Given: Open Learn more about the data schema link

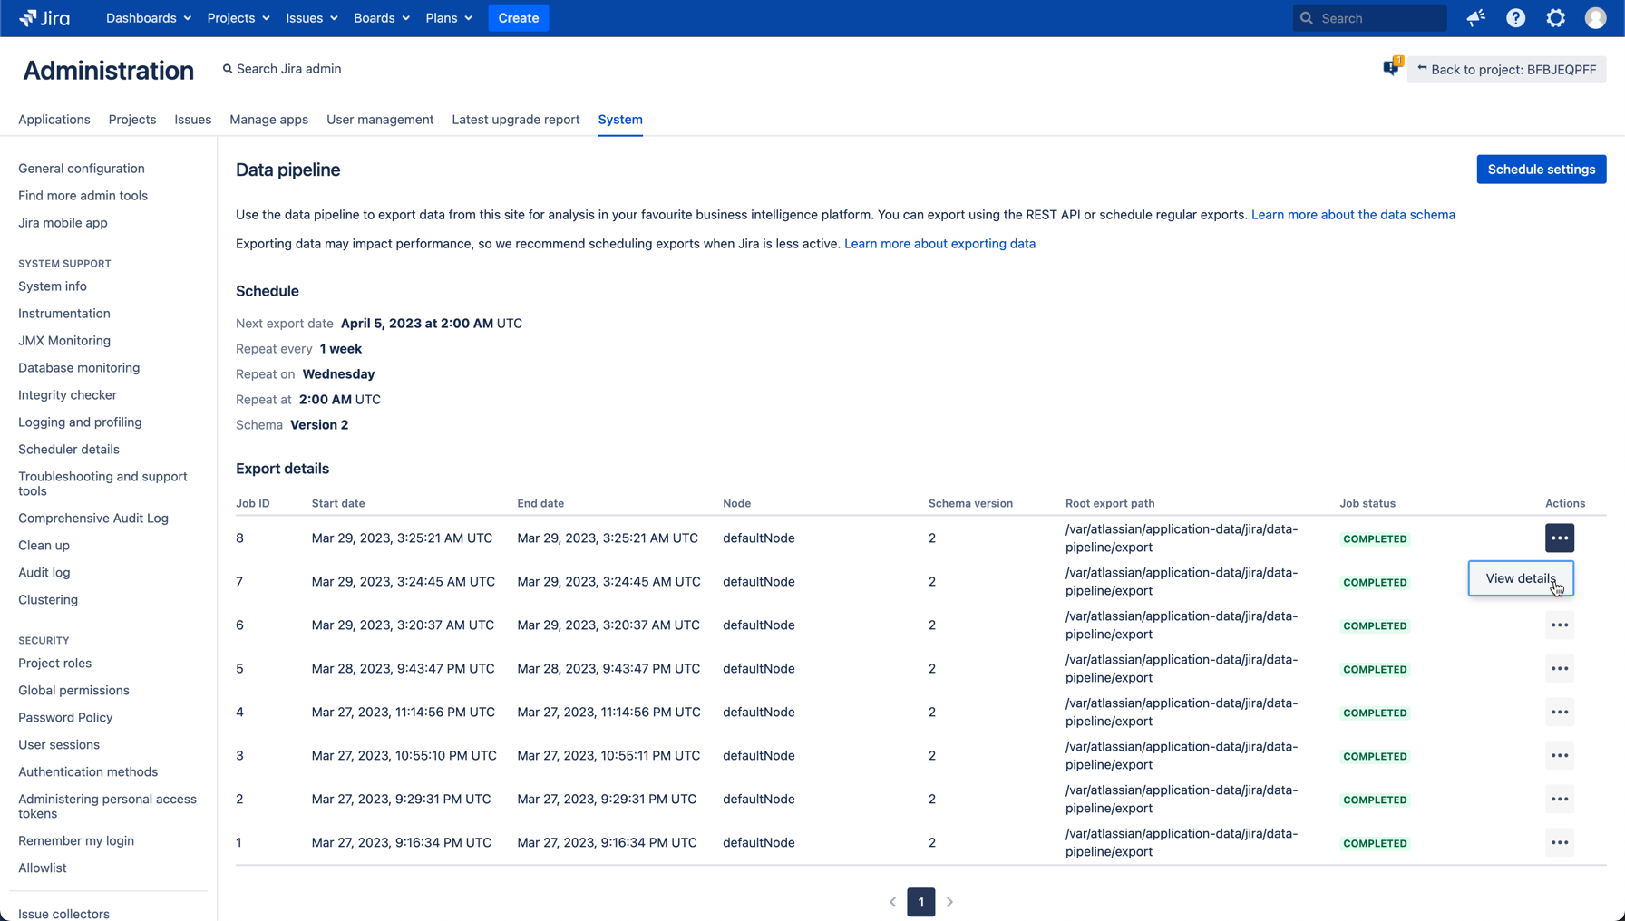Looking at the screenshot, I should point(1353,215).
